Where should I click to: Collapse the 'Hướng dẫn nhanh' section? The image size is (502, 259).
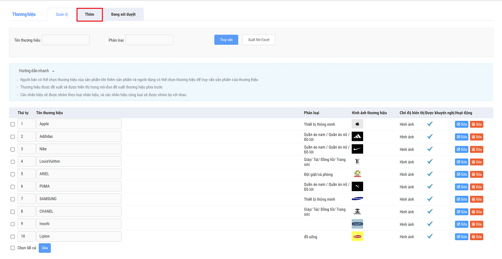pyautogui.click(x=53, y=71)
